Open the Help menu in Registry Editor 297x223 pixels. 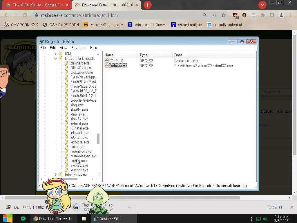coord(94,48)
